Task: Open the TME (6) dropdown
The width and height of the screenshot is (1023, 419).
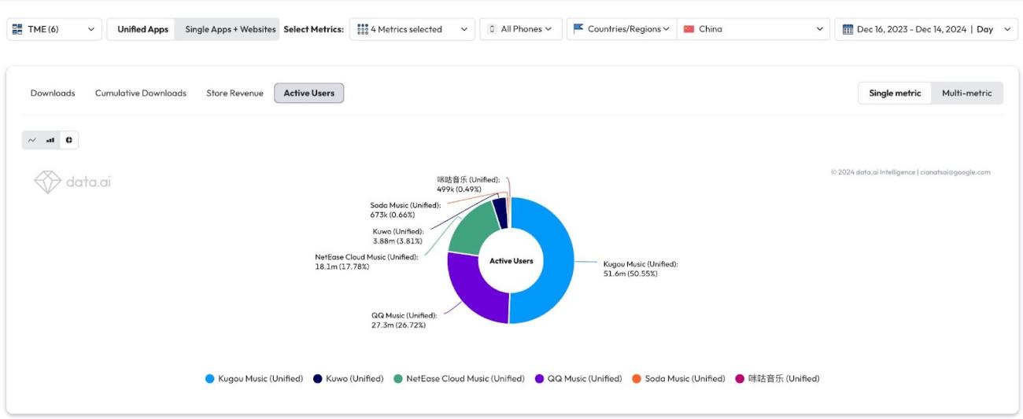Action: [x=54, y=29]
